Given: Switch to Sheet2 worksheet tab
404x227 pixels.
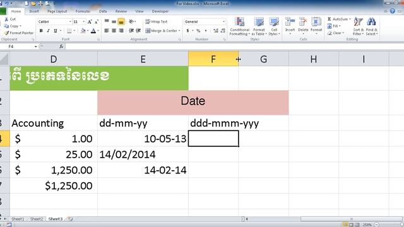Looking at the screenshot, I should click(x=37, y=219).
